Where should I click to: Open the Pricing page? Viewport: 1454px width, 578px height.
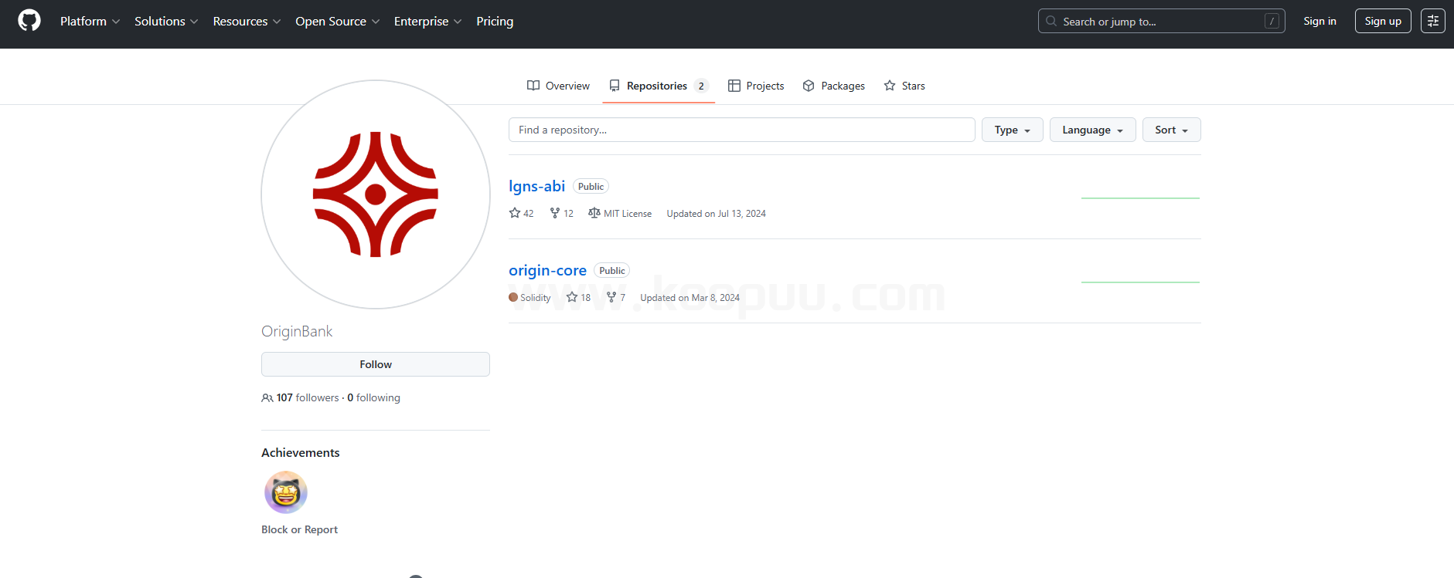495,22
